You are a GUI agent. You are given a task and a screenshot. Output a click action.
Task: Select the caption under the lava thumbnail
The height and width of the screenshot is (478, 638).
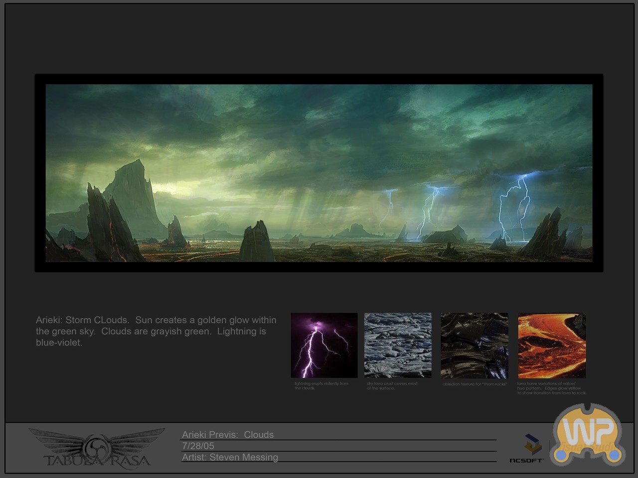[x=551, y=388]
